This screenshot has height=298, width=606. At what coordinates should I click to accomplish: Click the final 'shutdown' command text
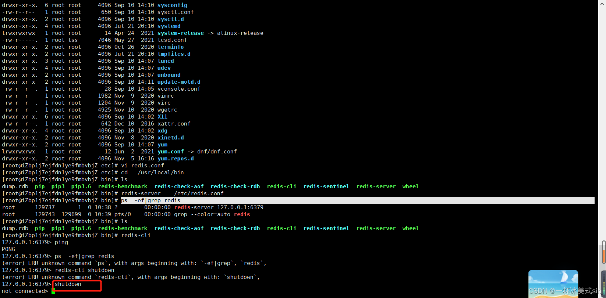68,284
